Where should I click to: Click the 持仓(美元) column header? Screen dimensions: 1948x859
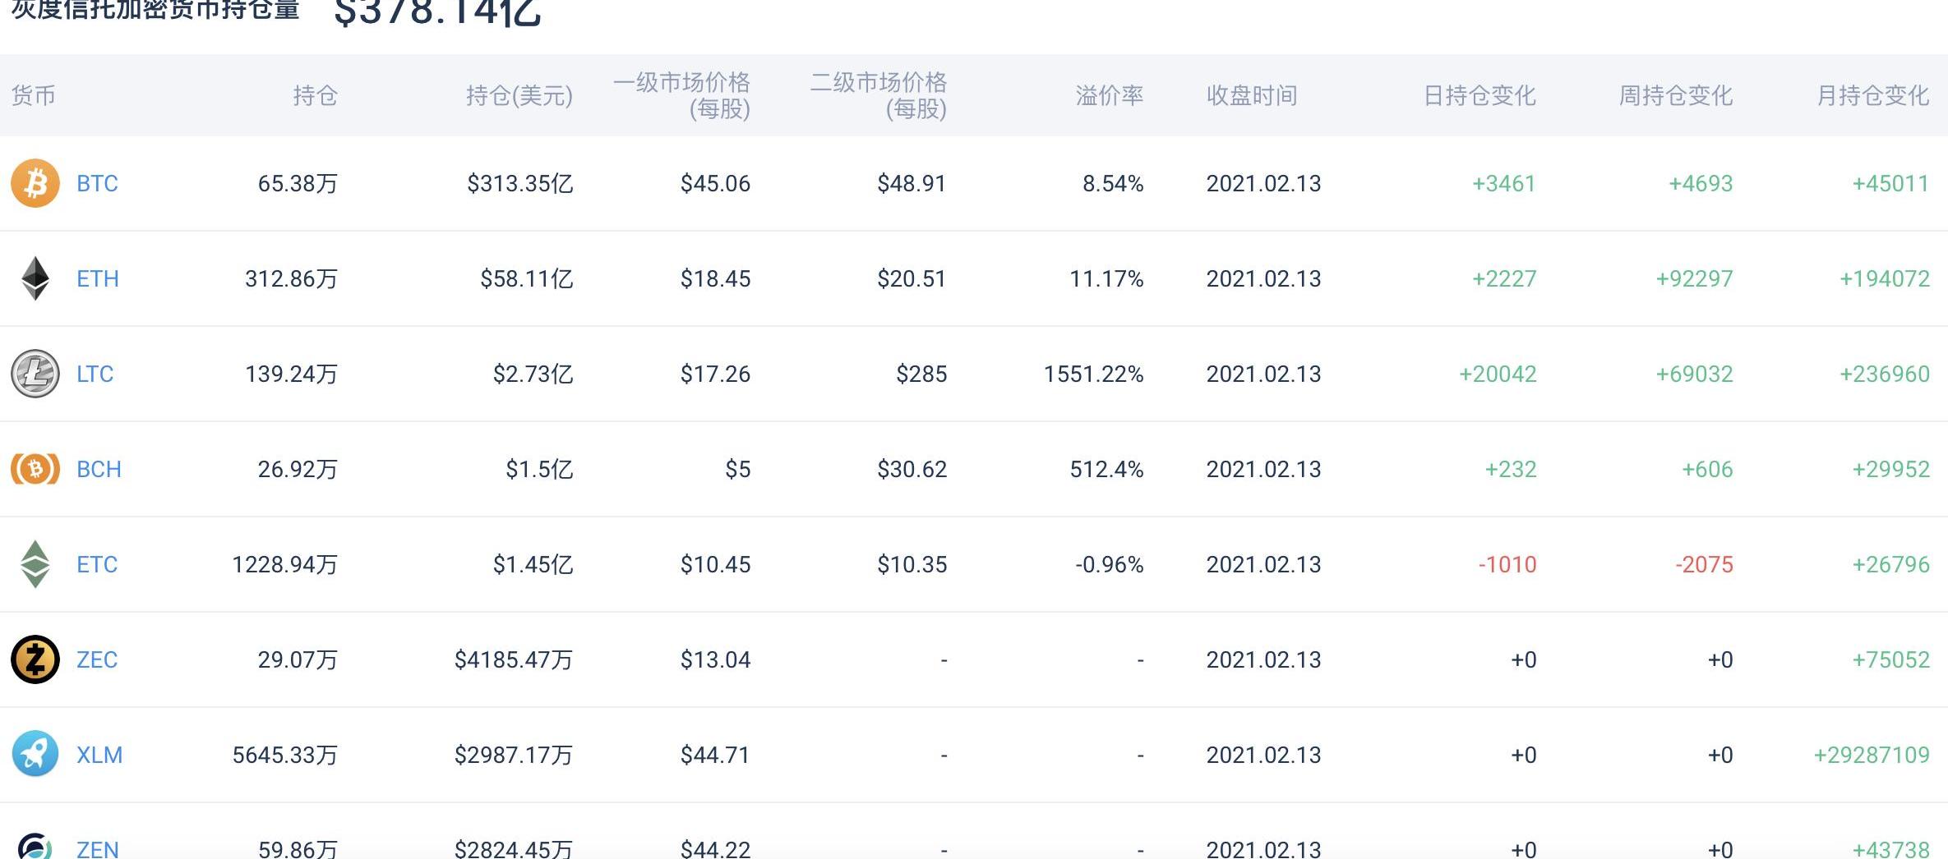coord(519,95)
